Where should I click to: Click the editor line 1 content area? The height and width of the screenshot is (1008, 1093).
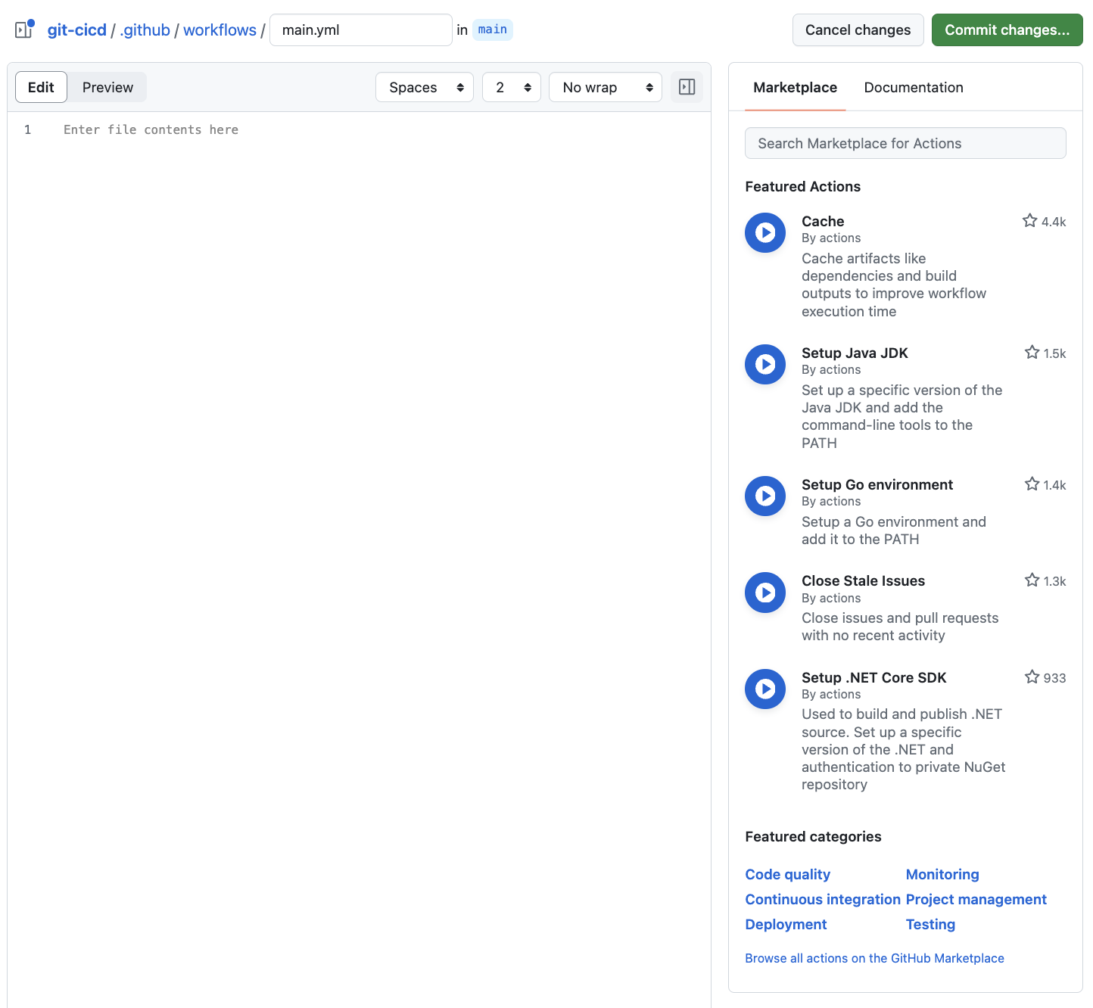coord(386,129)
